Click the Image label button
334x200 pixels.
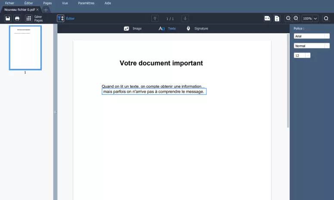tap(137, 28)
